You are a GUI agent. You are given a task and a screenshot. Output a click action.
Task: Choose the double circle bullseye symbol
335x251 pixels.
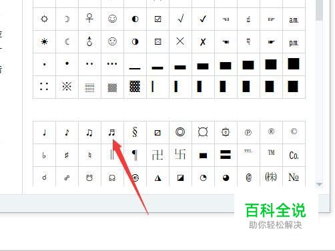click(180, 132)
